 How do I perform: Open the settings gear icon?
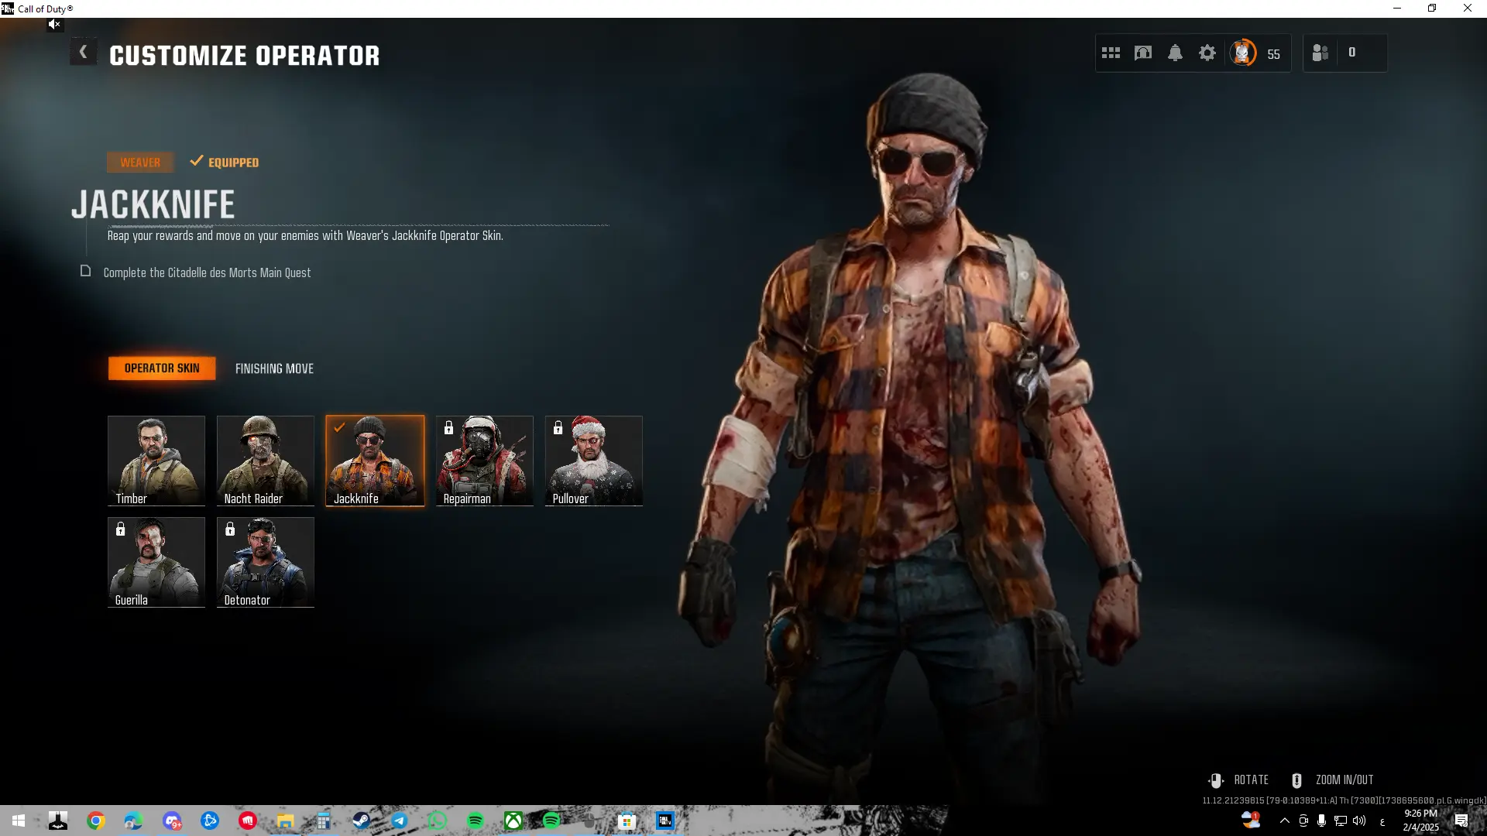coord(1207,53)
